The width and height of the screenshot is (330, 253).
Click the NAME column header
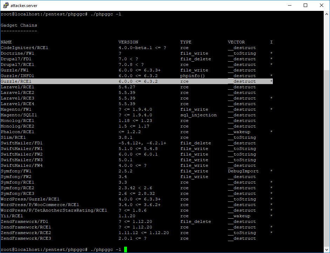6,42
